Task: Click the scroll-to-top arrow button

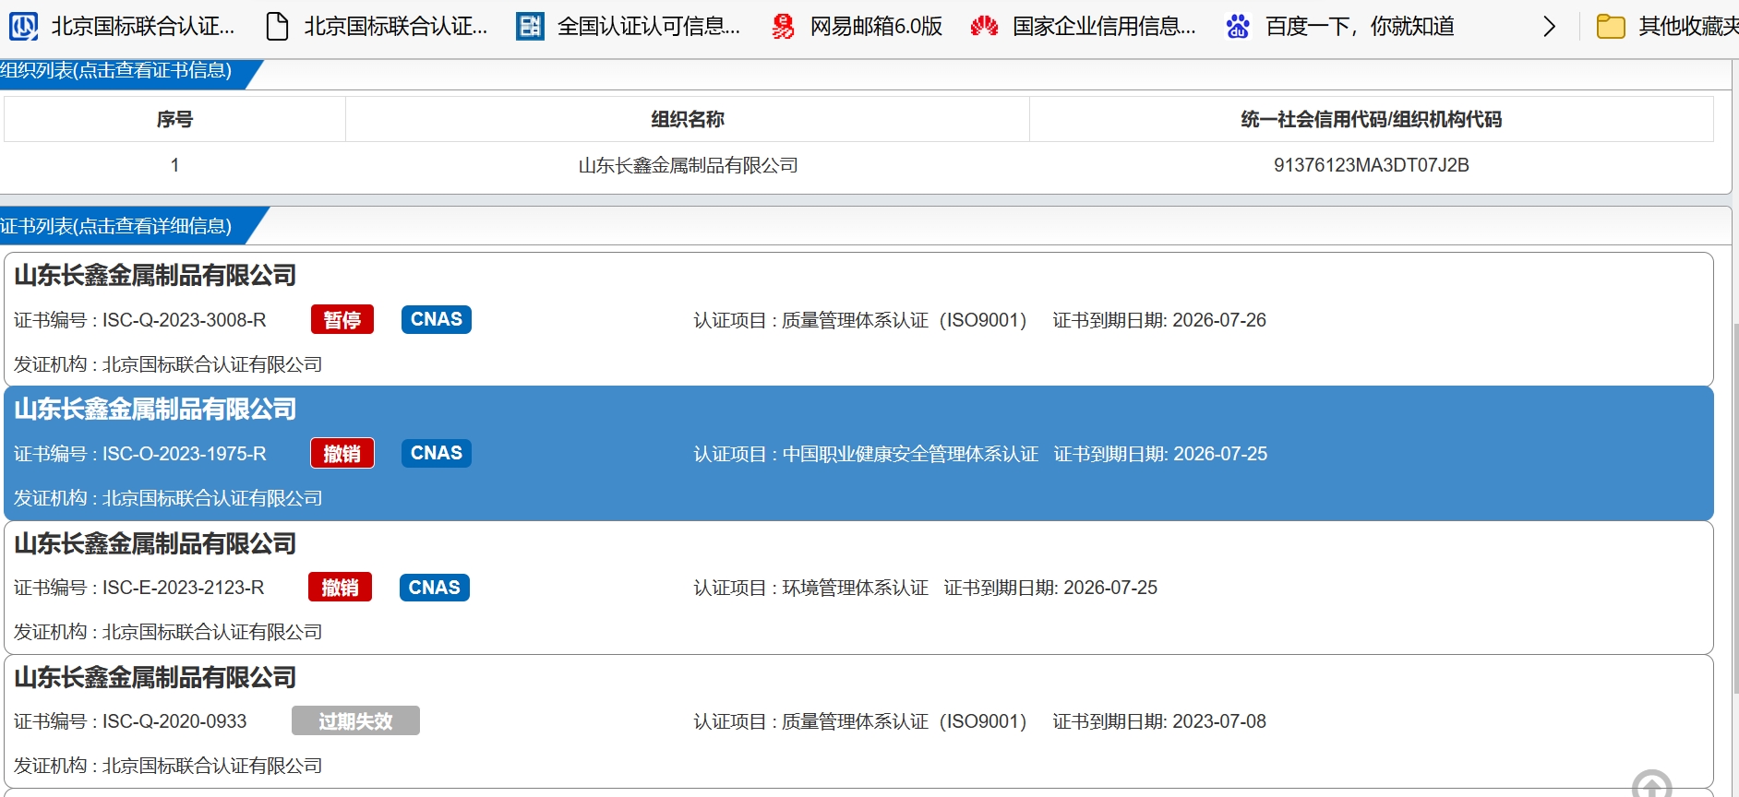Action: coord(1651,786)
